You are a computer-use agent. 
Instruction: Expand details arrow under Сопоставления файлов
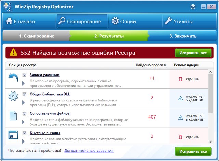pyautogui.click(x=24, y=122)
